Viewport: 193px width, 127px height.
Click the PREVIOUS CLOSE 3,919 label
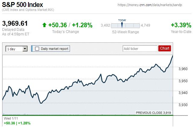(153, 112)
